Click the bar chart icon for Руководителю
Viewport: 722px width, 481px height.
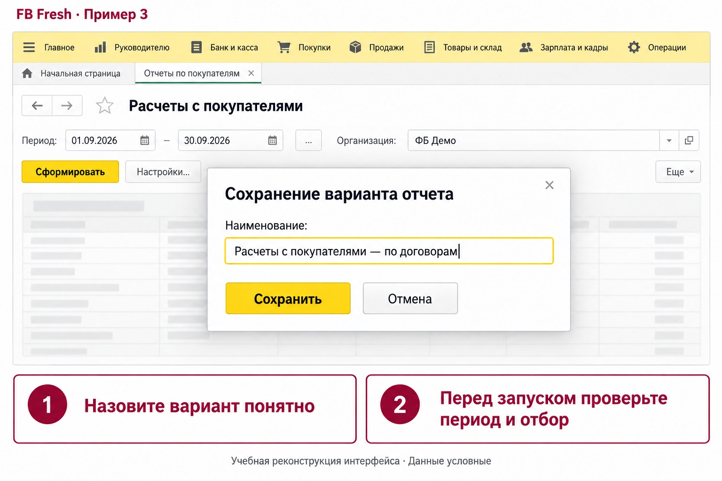coord(100,47)
